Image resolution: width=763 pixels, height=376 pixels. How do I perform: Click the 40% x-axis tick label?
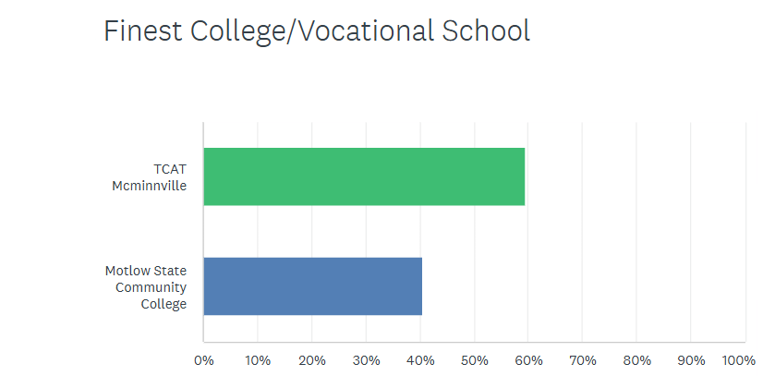pyautogui.click(x=420, y=359)
